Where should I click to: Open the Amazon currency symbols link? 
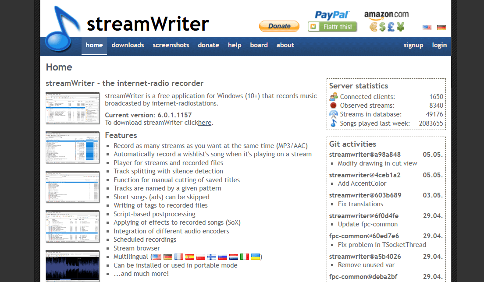tap(386, 27)
